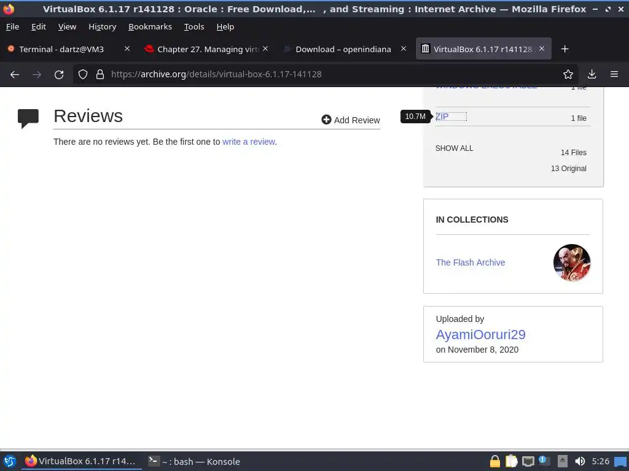Screen dimensions: 629x471
Task: Click the URL address bar
Action: pos(325,74)
